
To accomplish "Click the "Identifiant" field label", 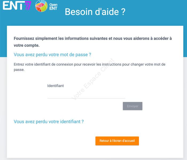I will click(x=56, y=86).
